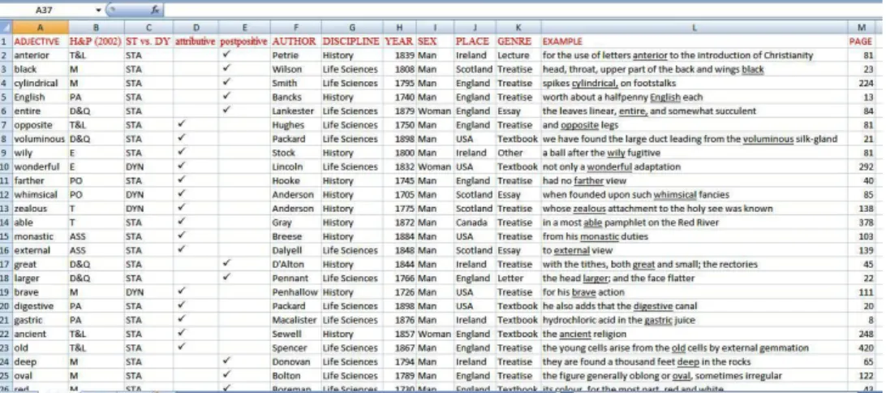Select the cell containing whimsical

40,195
